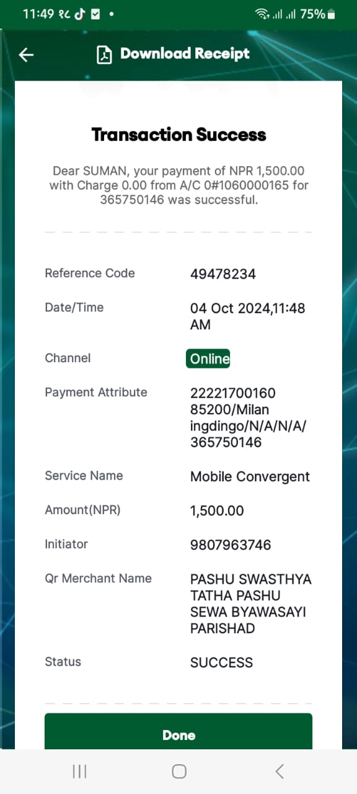Tap the reference code 49478234
The width and height of the screenshot is (357, 794).
pos(223,274)
